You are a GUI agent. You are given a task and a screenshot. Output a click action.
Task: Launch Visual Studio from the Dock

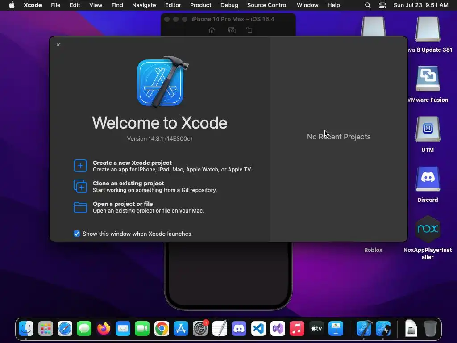278,329
